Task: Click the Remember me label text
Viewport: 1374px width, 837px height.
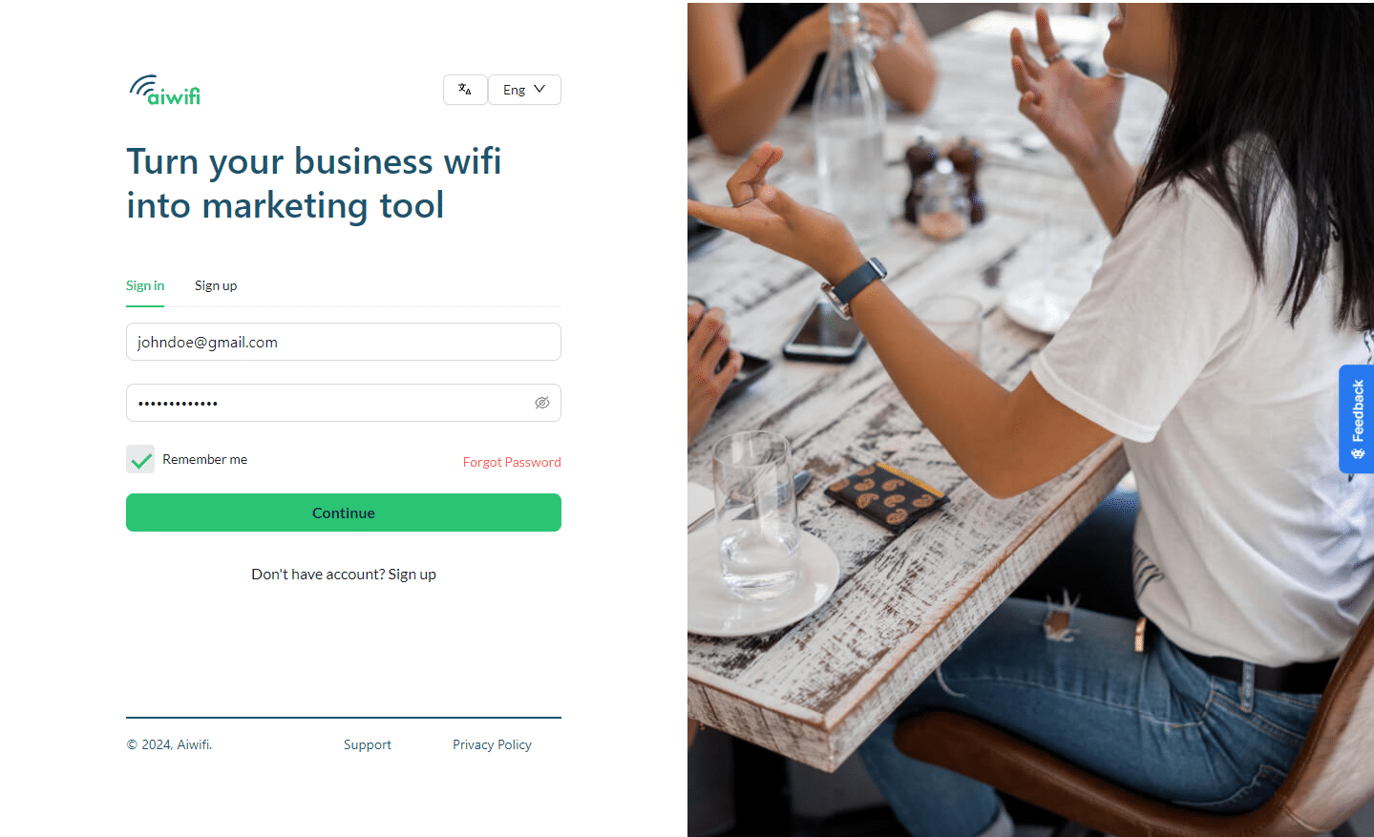Action: pyautogui.click(x=205, y=459)
